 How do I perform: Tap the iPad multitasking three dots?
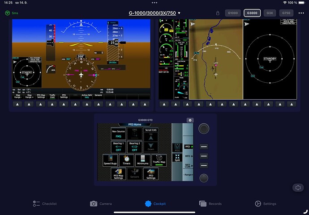(x=154, y=3)
